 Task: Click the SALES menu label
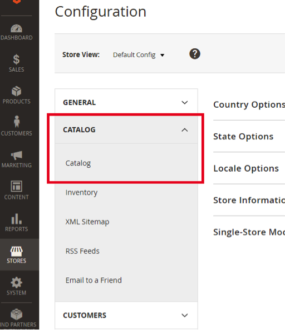coord(17,69)
